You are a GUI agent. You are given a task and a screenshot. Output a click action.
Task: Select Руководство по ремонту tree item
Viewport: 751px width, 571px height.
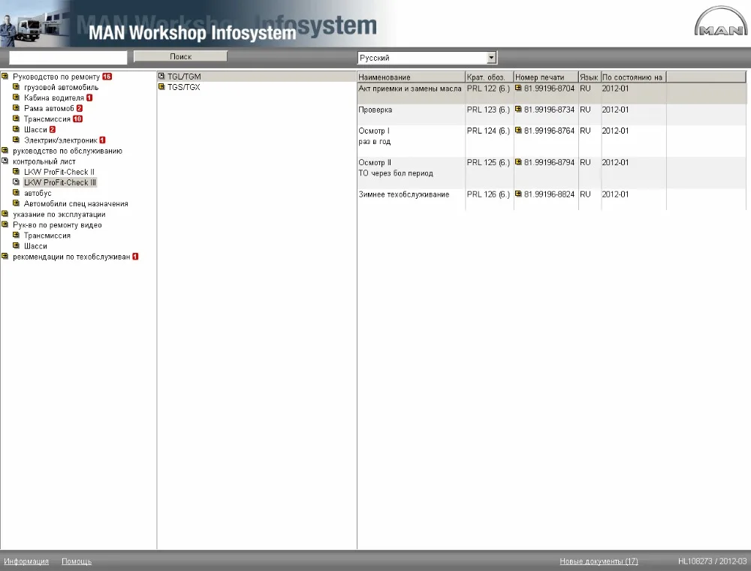click(x=56, y=77)
